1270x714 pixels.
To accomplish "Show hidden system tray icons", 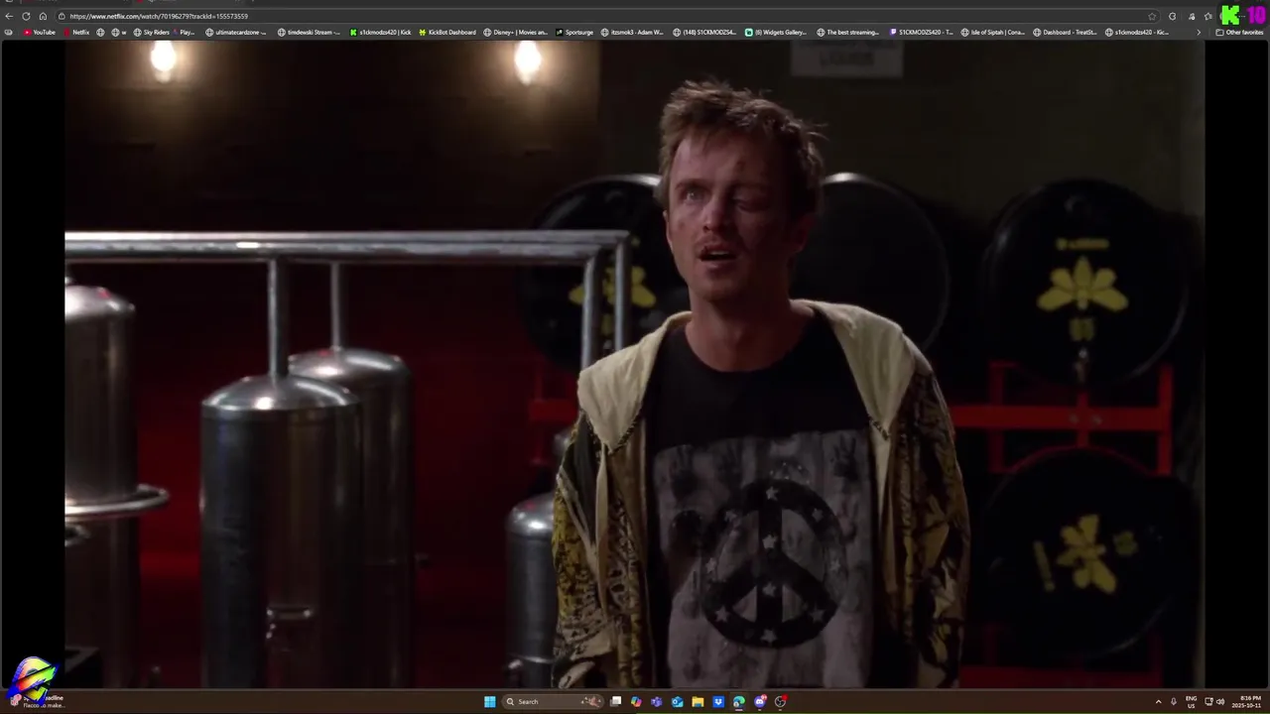I will pos(1158,701).
